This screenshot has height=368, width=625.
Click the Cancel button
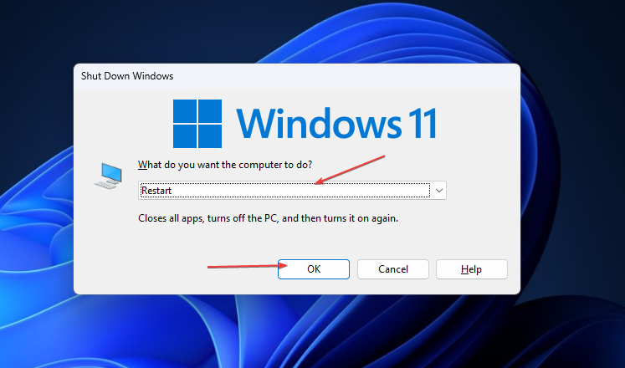393,269
